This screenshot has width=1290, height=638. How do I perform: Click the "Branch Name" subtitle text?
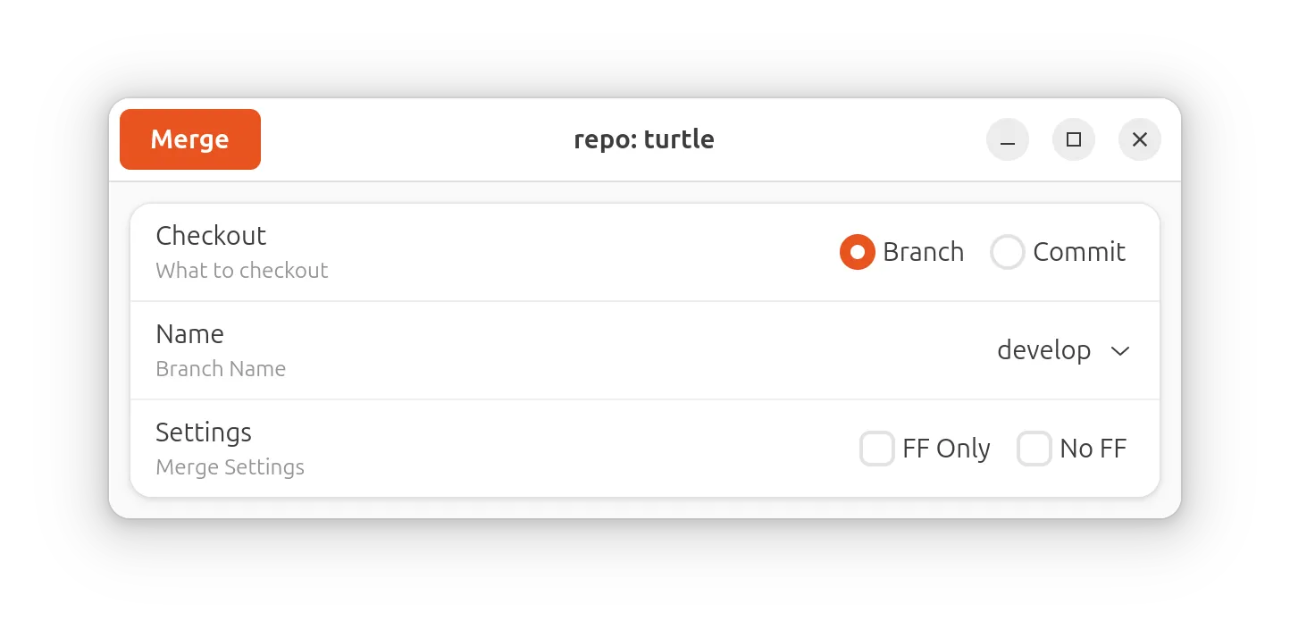[x=221, y=369]
